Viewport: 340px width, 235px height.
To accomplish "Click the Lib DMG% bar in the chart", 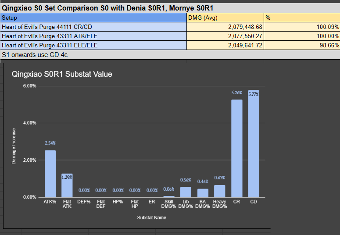I will (x=186, y=192).
